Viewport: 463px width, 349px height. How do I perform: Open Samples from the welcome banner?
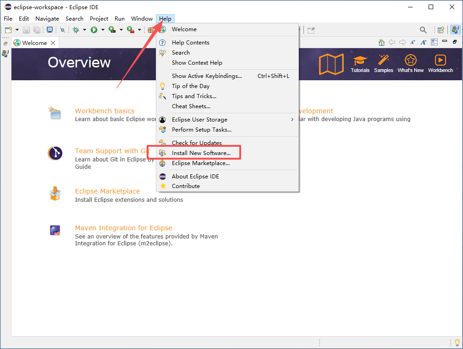pyautogui.click(x=383, y=64)
